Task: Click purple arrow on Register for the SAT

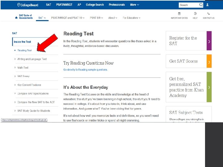Action: click(x=209, y=41)
